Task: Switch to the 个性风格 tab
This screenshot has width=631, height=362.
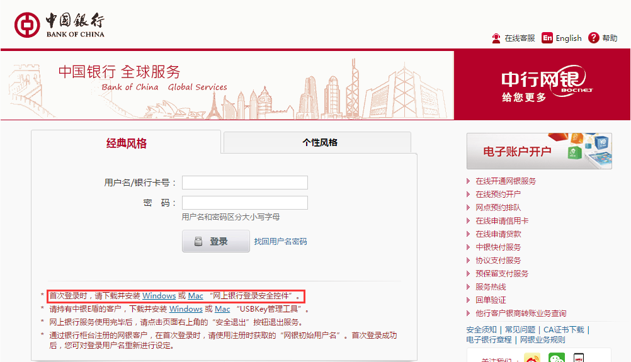Action: pyautogui.click(x=319, y=142)
